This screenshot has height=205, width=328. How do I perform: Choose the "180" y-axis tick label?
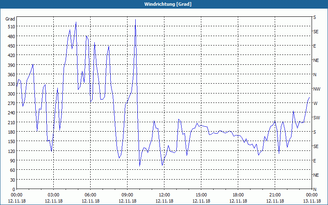(x=11, y=132)
